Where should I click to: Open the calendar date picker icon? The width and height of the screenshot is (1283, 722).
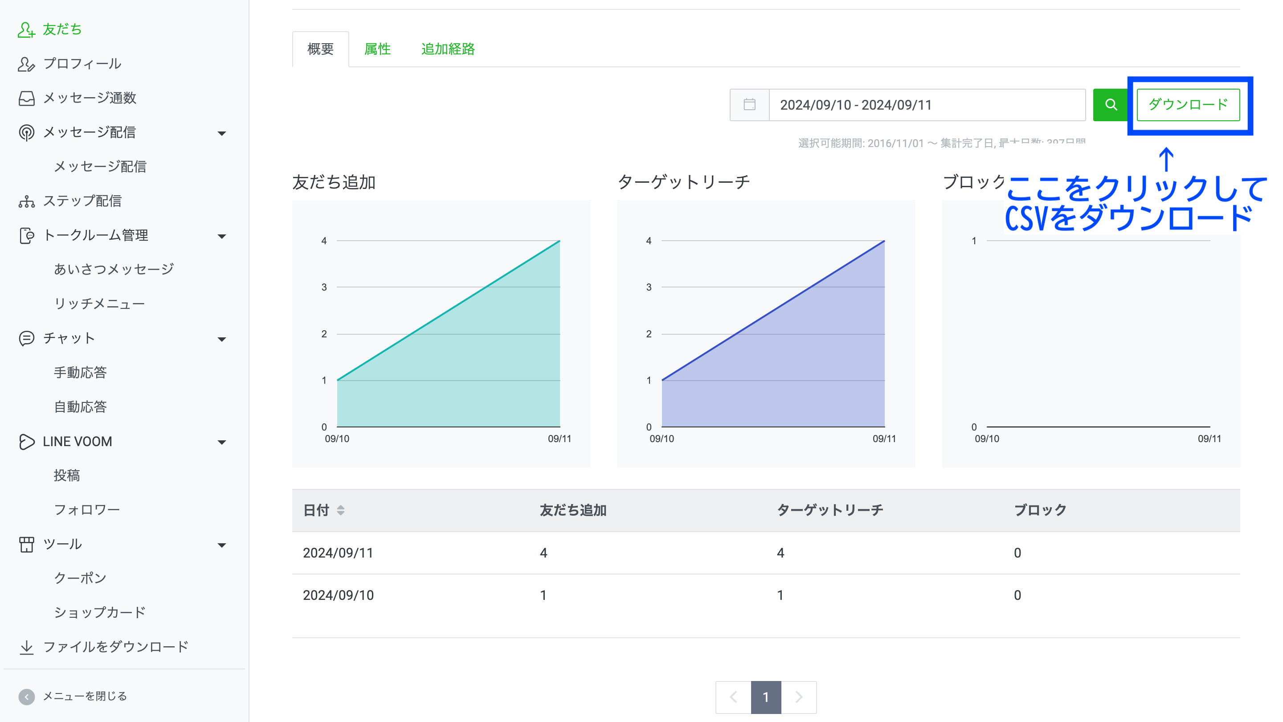(749, 105)
